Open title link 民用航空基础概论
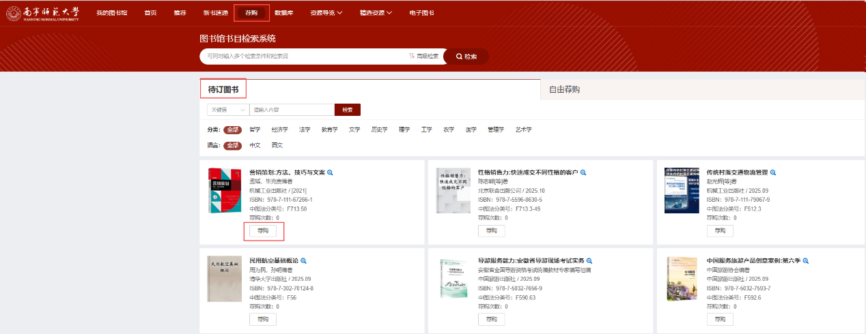Screen dimensions: 866x334 click(274, 260)
